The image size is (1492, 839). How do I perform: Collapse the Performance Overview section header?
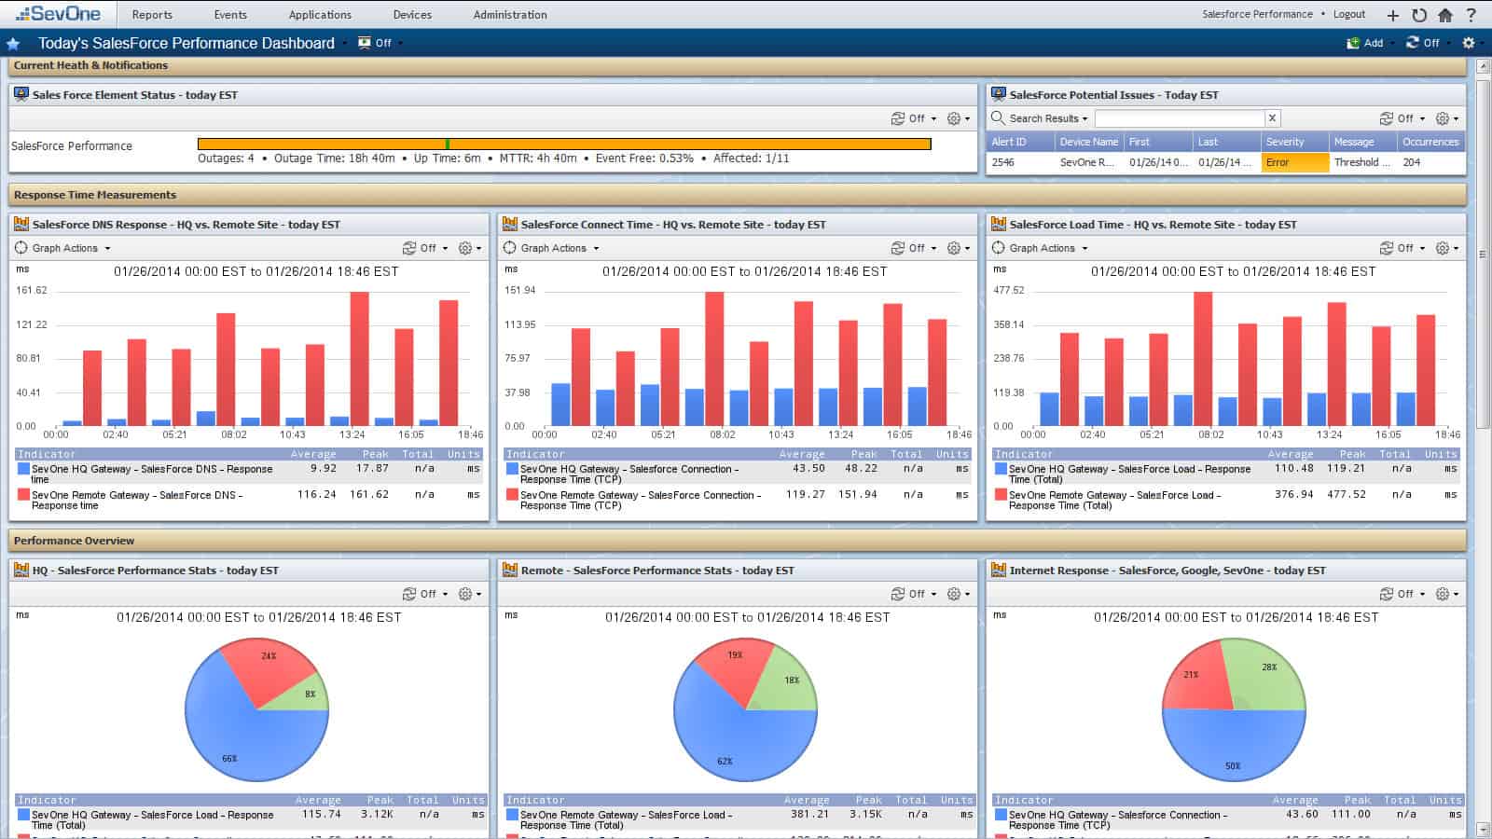pyautogui.click(x=737, y=541)
